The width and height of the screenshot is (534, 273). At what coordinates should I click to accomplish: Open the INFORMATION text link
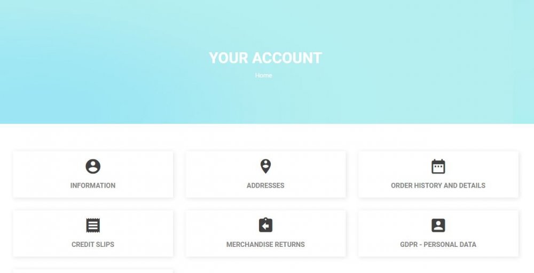click(x=92, y=185)
